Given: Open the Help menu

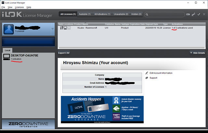Looking at the screenshot, I should pyautogui.click(x=29, y=7).
